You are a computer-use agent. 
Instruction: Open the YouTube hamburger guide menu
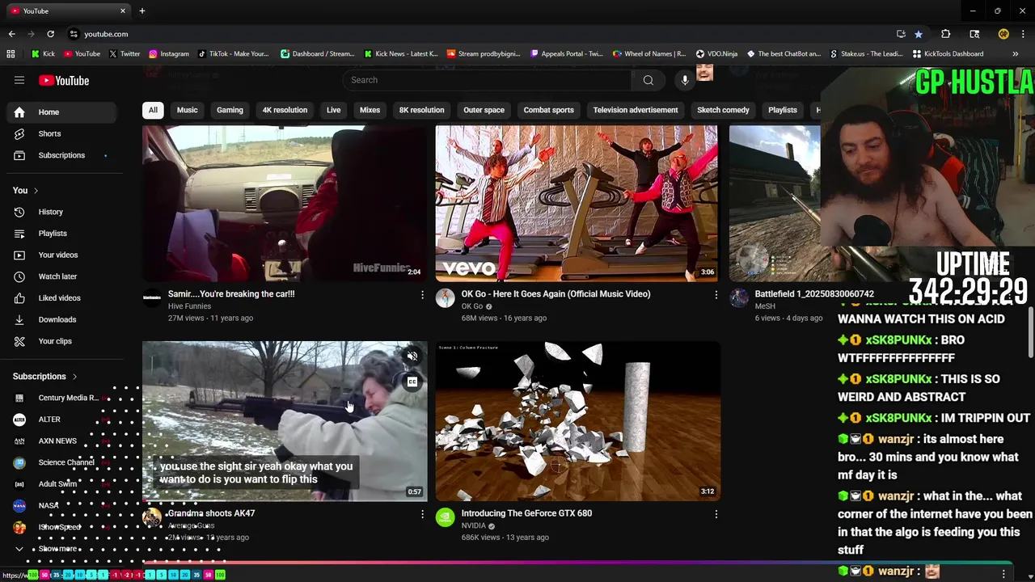click(x=19, y=80)
